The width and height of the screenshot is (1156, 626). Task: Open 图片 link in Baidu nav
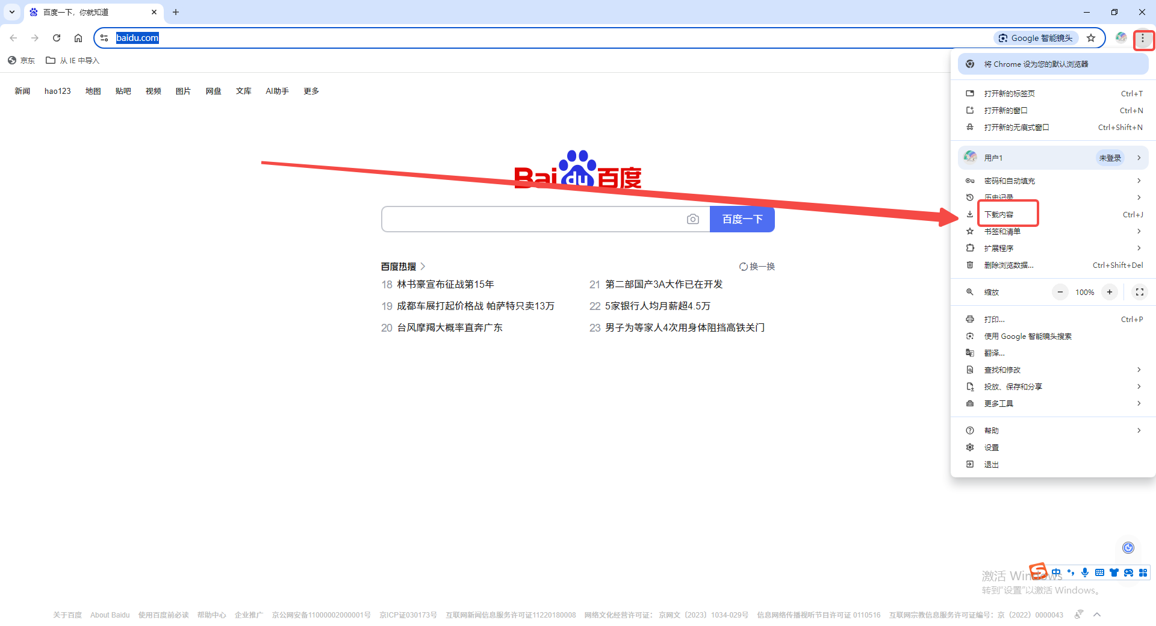[183, 91]
